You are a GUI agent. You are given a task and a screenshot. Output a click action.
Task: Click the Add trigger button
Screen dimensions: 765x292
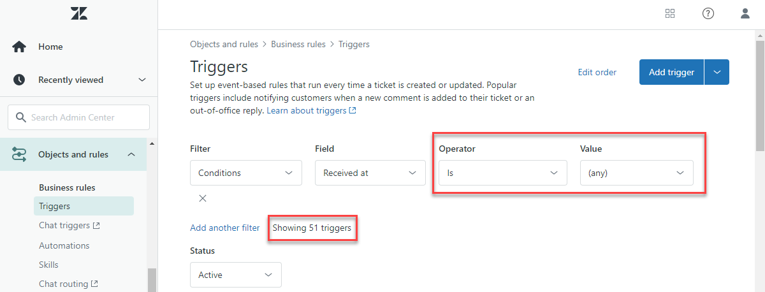coord(671,72)
